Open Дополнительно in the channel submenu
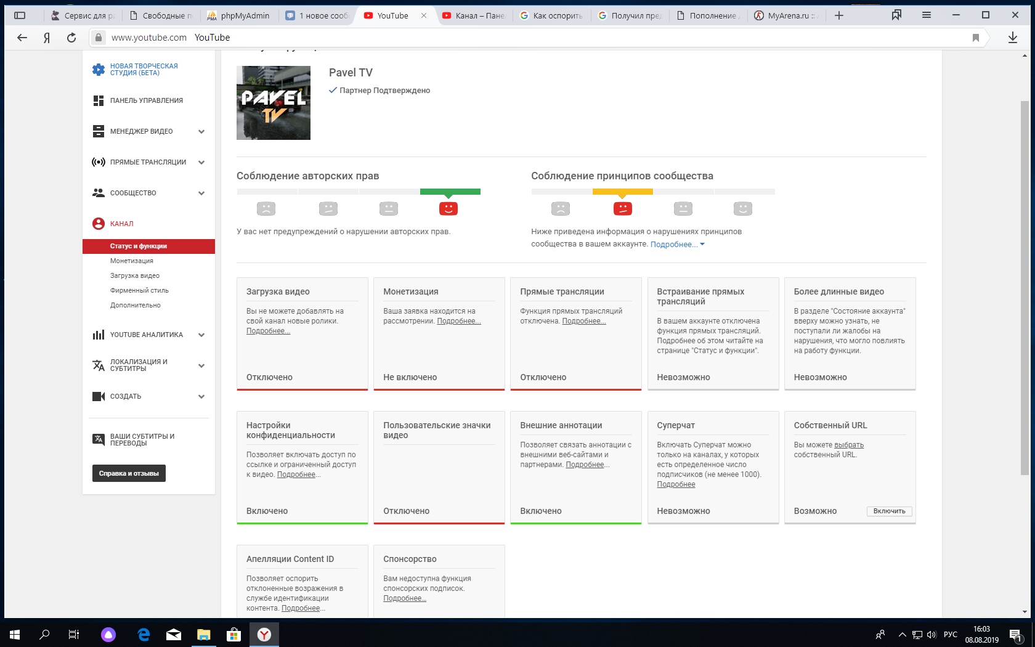The width and height of the screenshot is (1035, 647). point(136,305)
